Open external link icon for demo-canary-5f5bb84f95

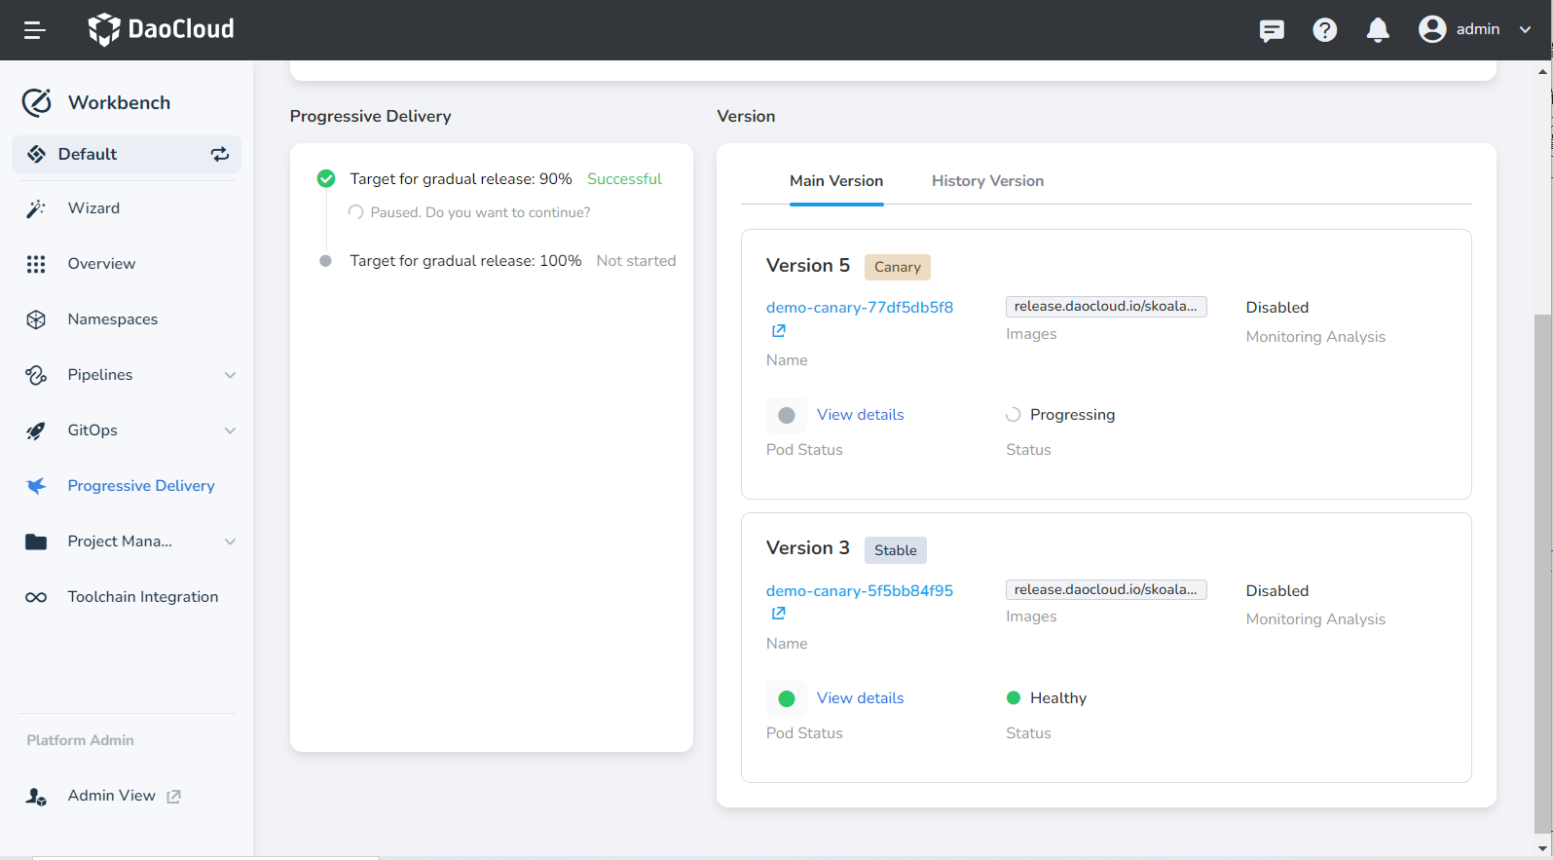click(x=779, y=614)
